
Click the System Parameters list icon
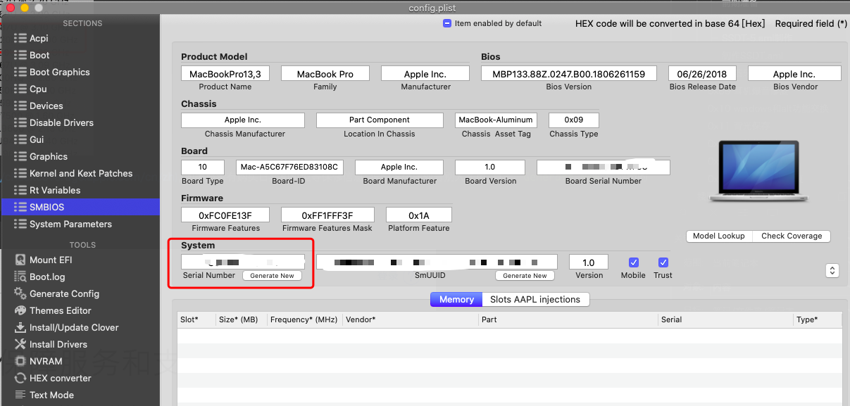click(x=20, y=224)
